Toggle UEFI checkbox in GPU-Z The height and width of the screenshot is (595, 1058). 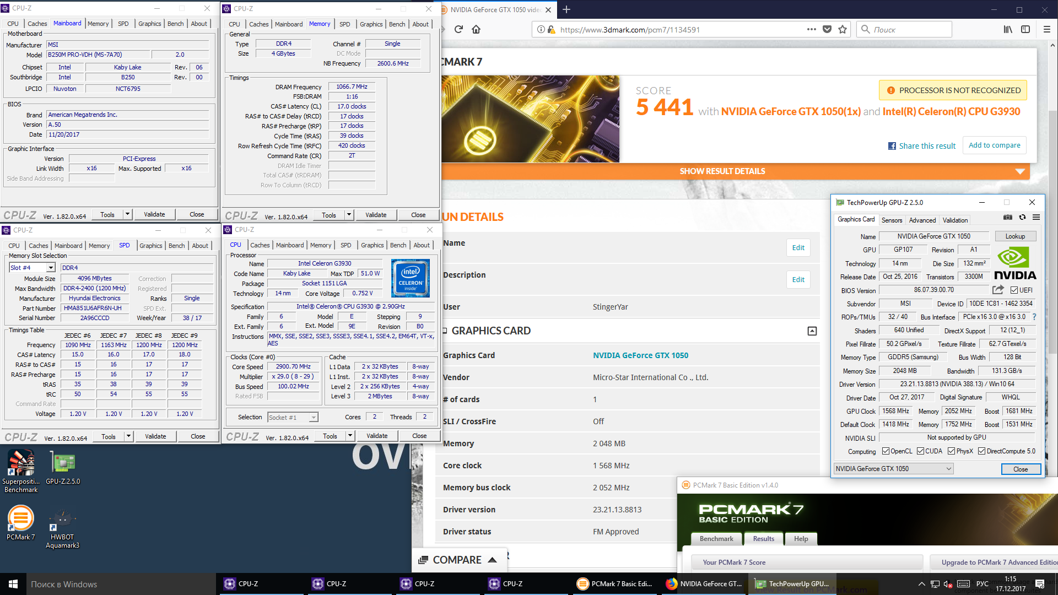pyautogui.click(x=1014, y=290)
